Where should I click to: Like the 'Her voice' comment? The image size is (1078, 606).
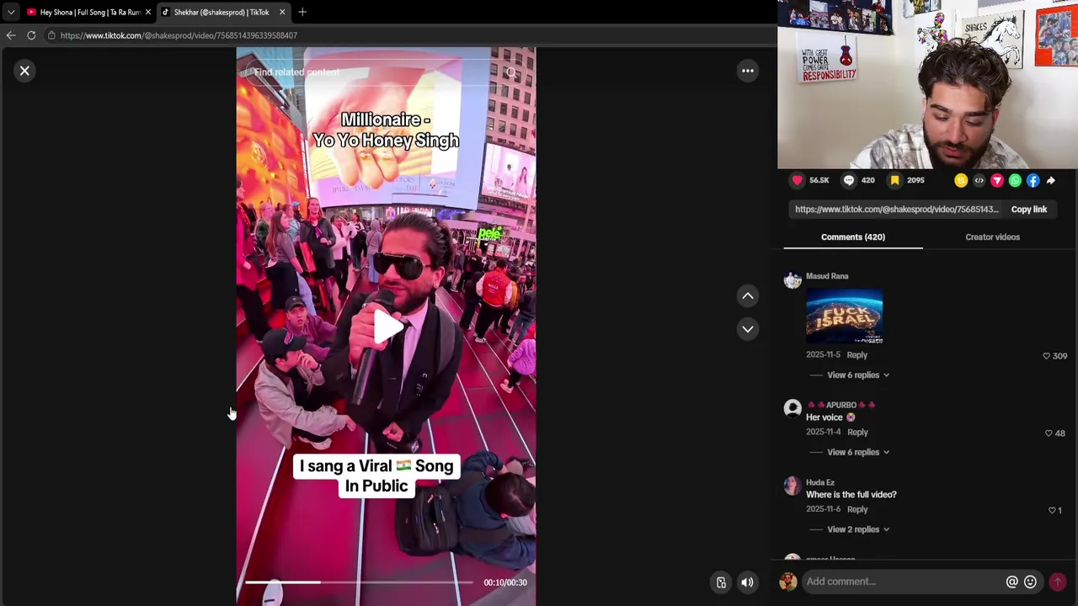tap(1049, 433)
